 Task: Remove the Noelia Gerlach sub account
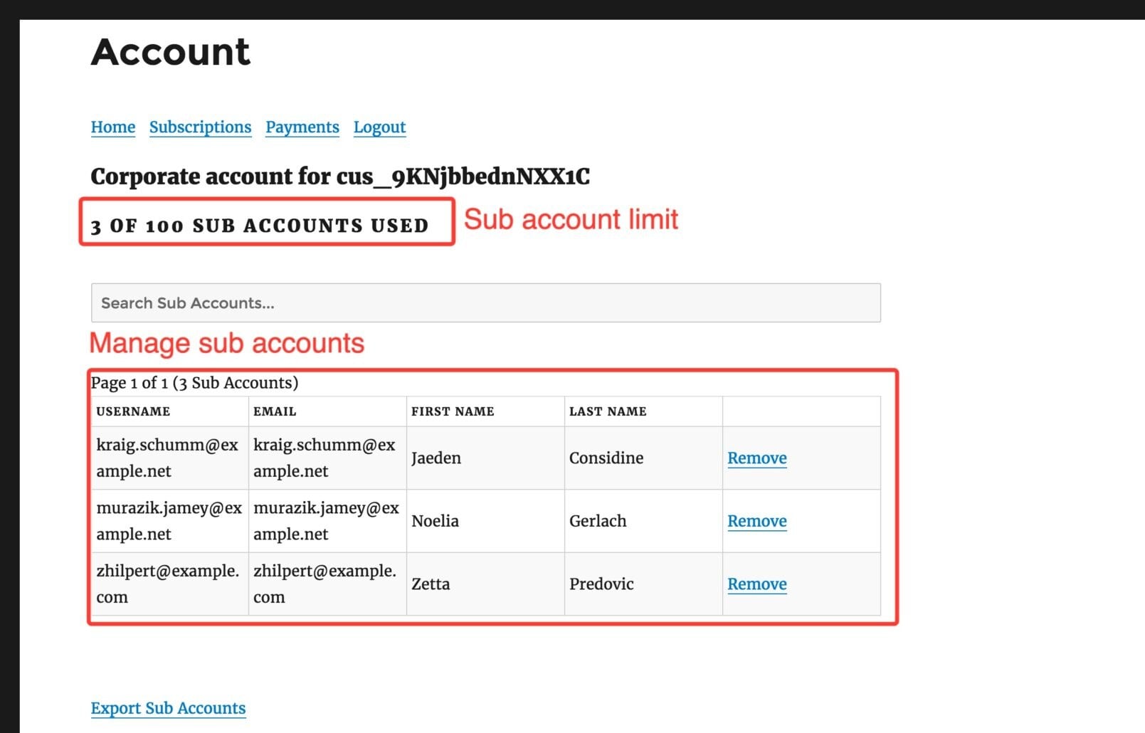coord(756,521)
